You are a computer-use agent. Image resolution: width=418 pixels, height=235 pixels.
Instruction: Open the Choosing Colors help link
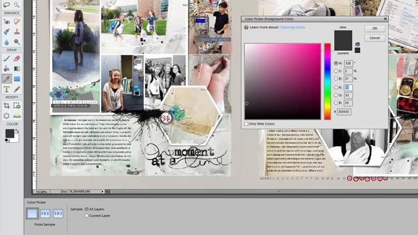(x=292, y=27)
